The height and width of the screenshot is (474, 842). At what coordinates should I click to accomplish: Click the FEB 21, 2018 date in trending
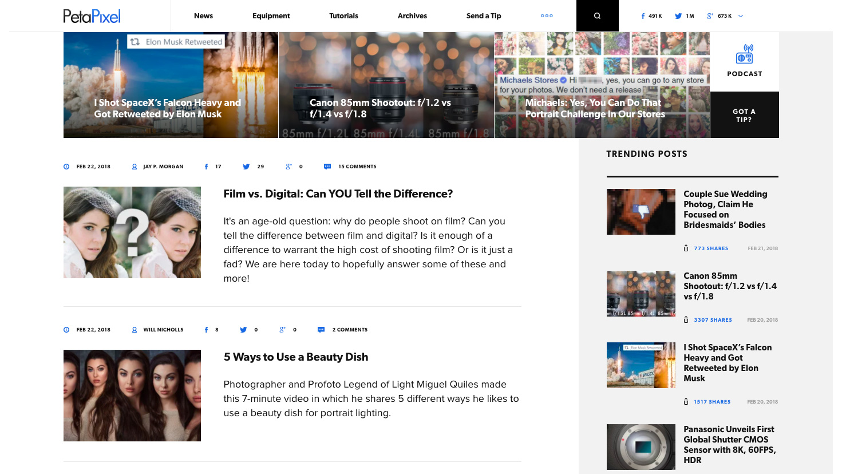click(x=763, y=248)
